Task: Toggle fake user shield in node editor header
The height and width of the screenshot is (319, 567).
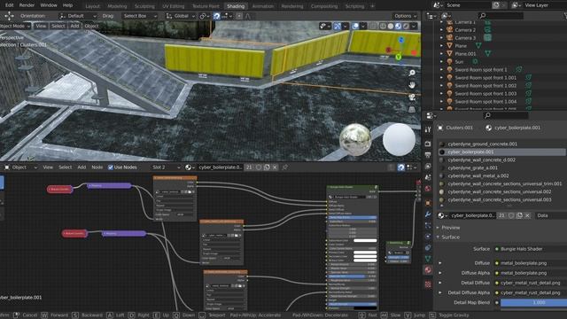Action: [259, 167]
